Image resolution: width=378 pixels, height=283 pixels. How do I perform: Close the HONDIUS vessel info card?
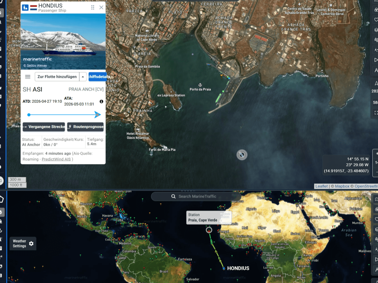101,7
